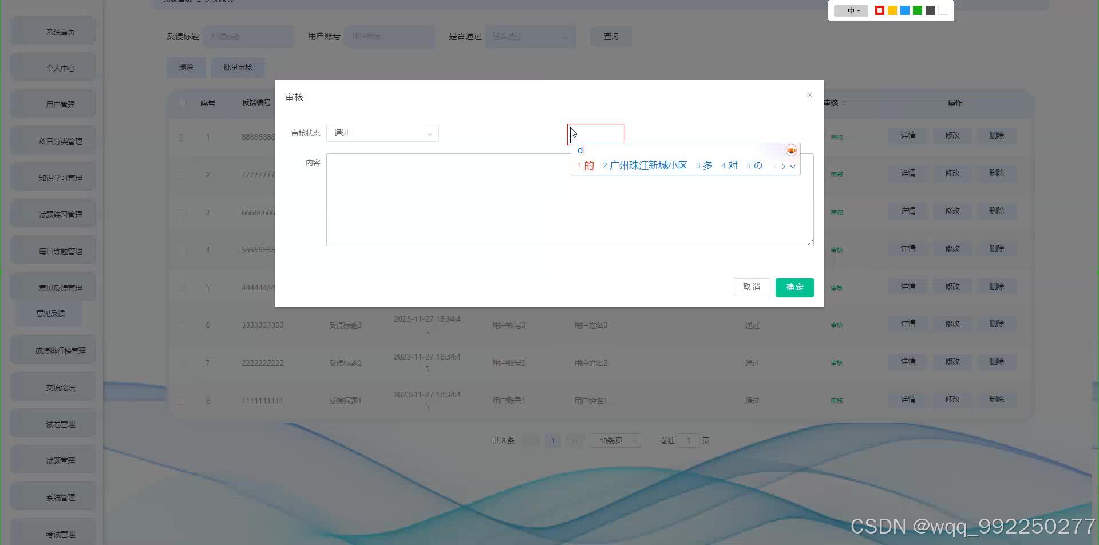Cancel the review with 取消 button

[752, 287]
